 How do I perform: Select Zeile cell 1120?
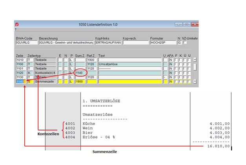point(21,73)
